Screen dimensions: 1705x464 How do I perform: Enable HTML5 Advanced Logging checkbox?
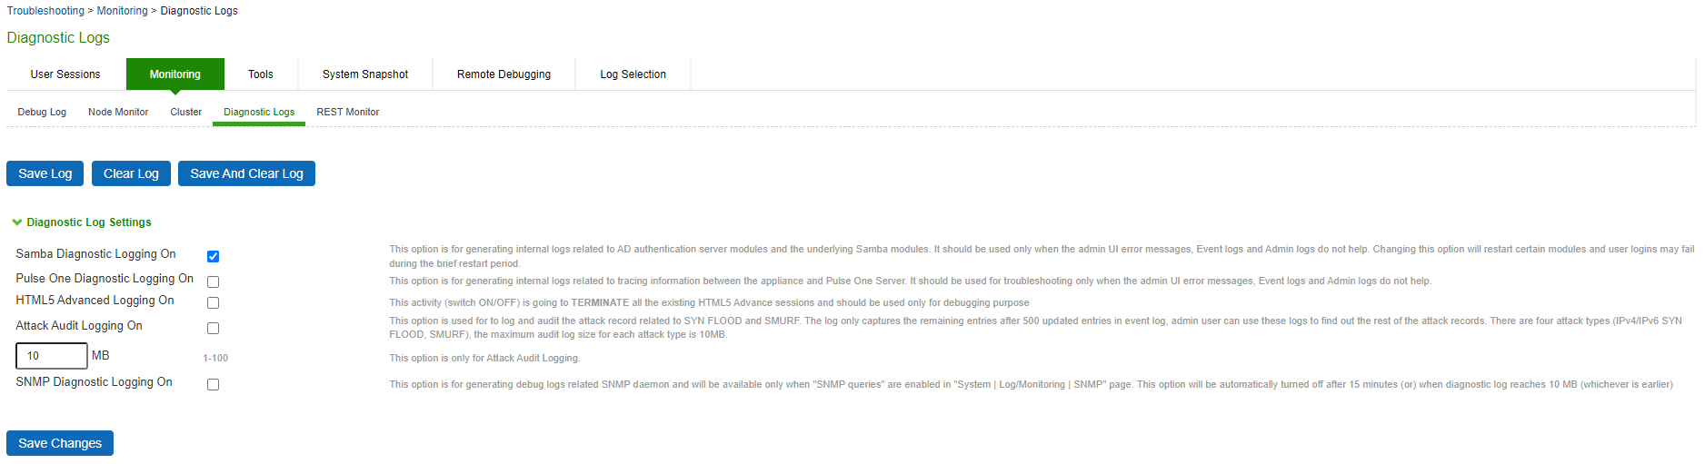[x=213, y=303]
